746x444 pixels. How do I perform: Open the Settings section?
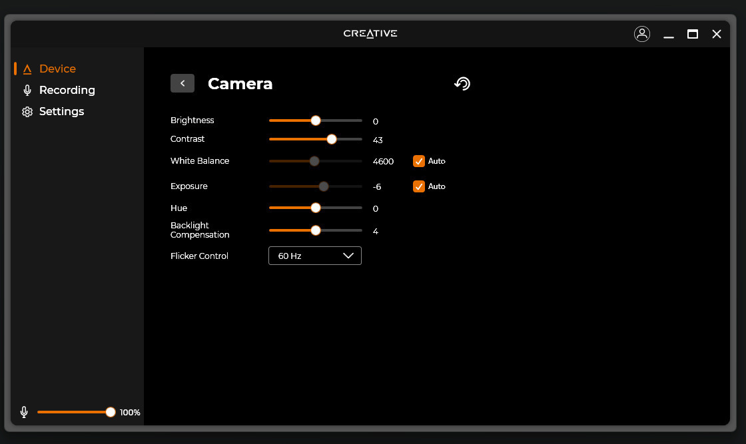(61, 111)
